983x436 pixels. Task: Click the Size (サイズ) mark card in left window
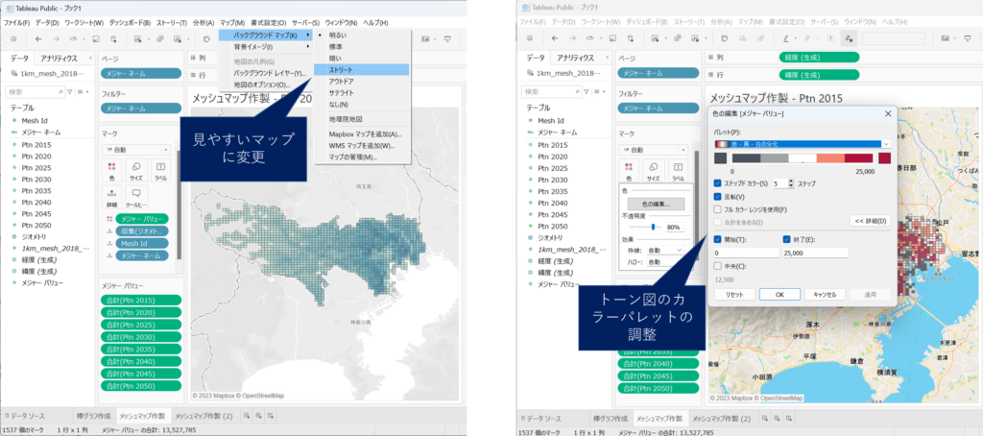coord(136,171)
